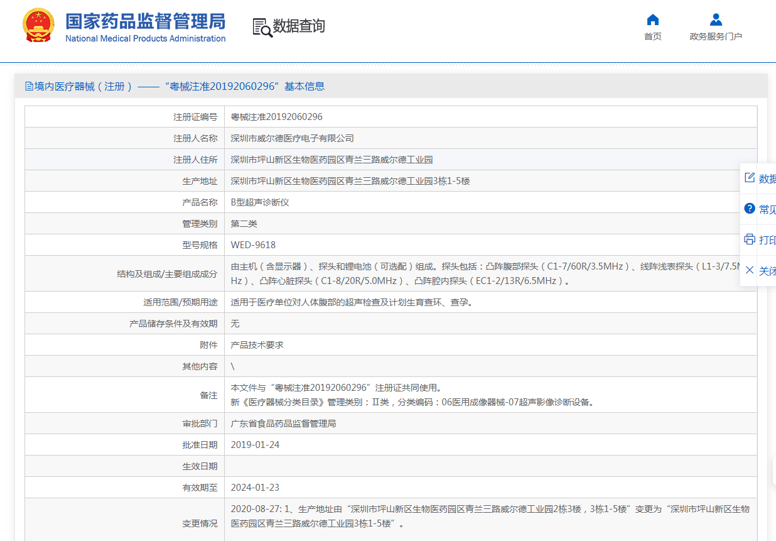Click the 适用范围/预期用途 label
The image size is (776, 541).
[x=181, y=302]
